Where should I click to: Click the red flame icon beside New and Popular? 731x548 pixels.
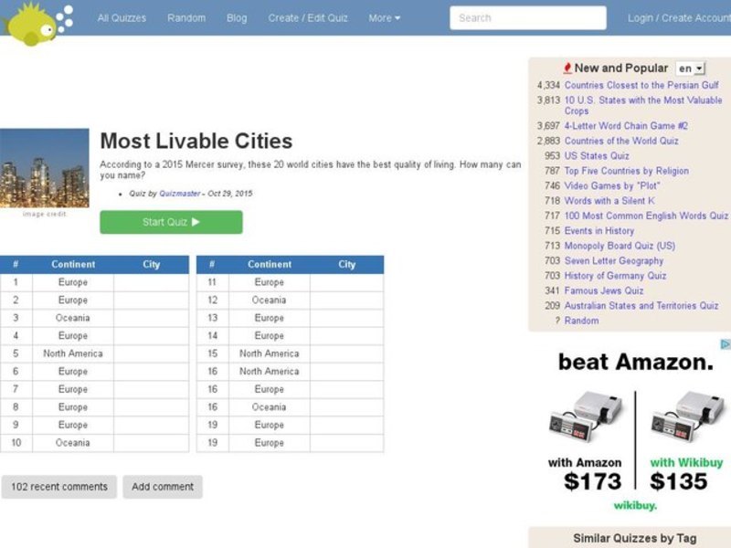[x=567, y=68]
